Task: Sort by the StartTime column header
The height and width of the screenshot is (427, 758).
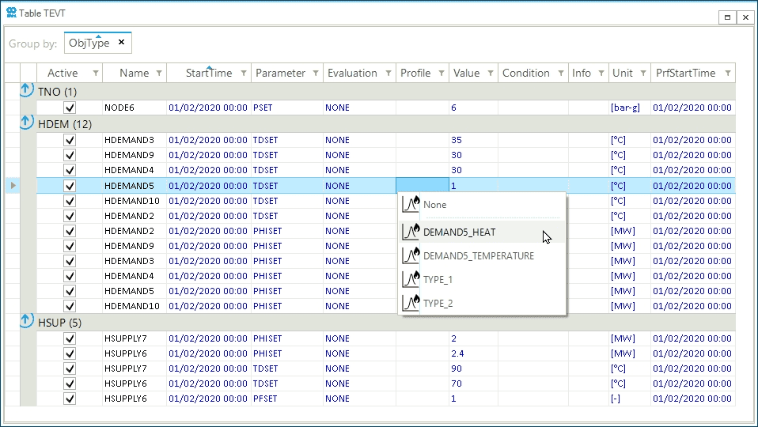Action: tap(208, 74)
